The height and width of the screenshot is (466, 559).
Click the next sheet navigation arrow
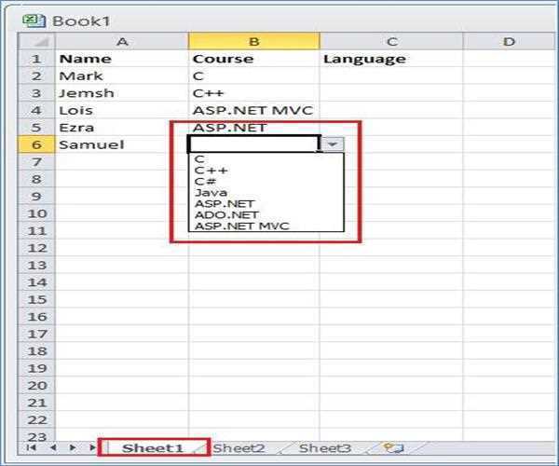click(73, 448)
